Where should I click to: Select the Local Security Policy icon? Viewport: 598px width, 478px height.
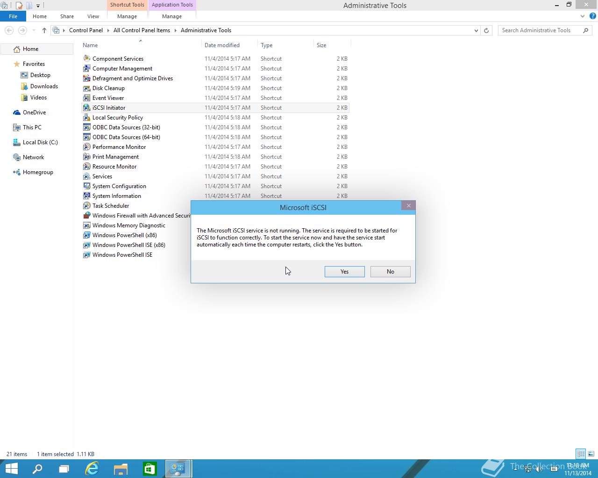click(x=86, y=117)
